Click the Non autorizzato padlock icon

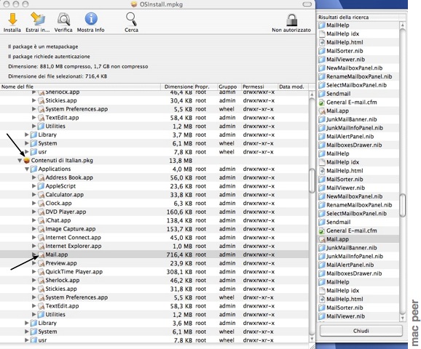[x=291, y=20]
